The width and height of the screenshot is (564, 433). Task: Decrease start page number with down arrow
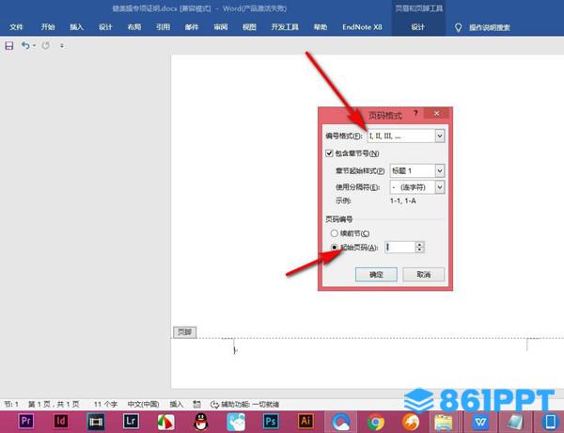(419, 250)
